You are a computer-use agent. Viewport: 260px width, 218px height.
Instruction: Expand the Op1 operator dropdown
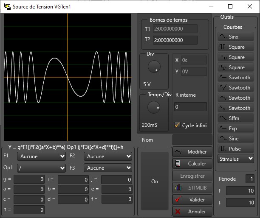41,168
